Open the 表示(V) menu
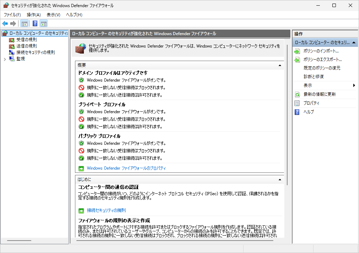 pyautogui.click(x=53, y=15)
